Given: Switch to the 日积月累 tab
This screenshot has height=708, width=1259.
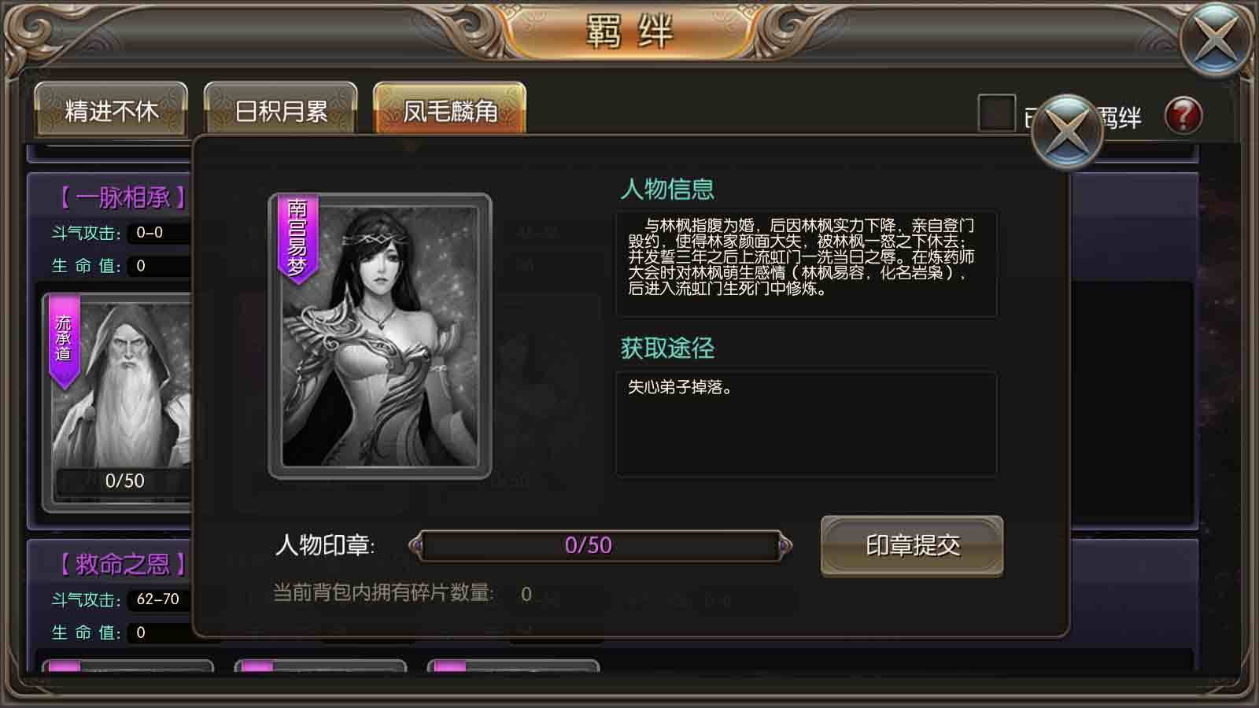Looking at the screenshot, I should click(x=280, y=109).
